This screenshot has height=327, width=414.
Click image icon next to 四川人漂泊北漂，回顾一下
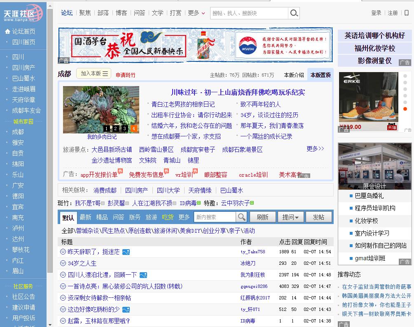pyautogui.click(x=143, y=275)
